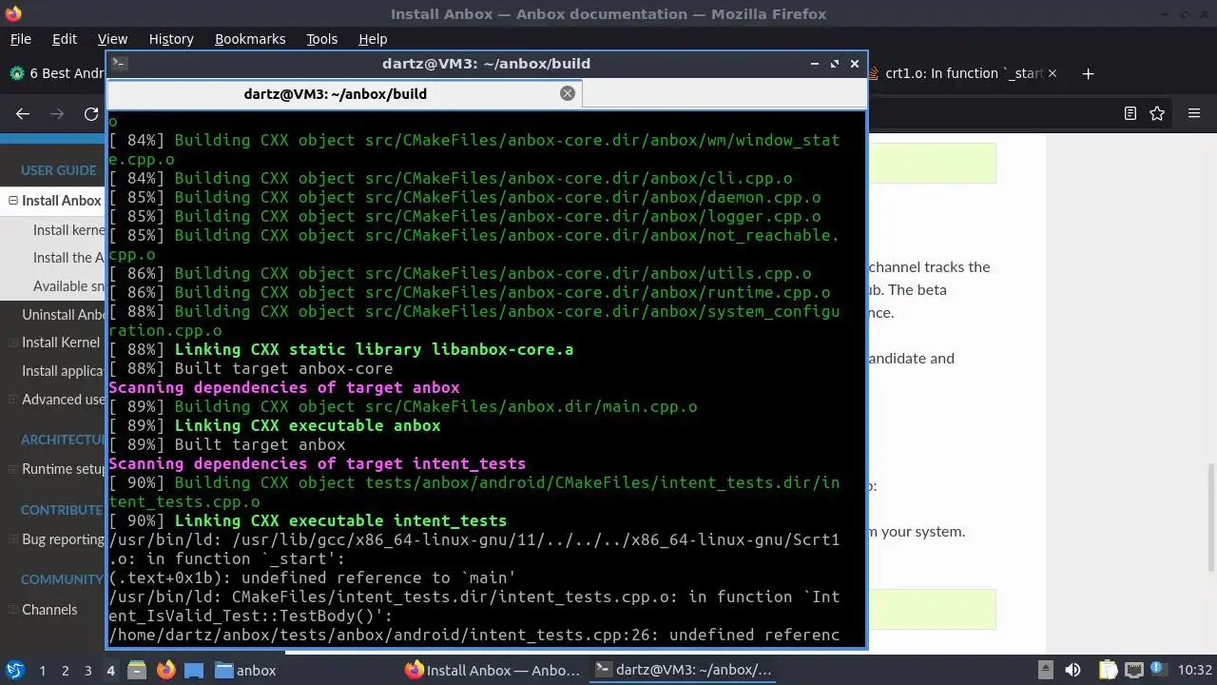
Task: Open the Bug reporting sidebar link
Action: point(64,539)
